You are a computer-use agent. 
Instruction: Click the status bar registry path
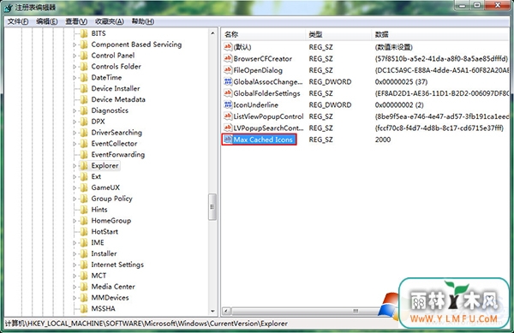point(146,324)
